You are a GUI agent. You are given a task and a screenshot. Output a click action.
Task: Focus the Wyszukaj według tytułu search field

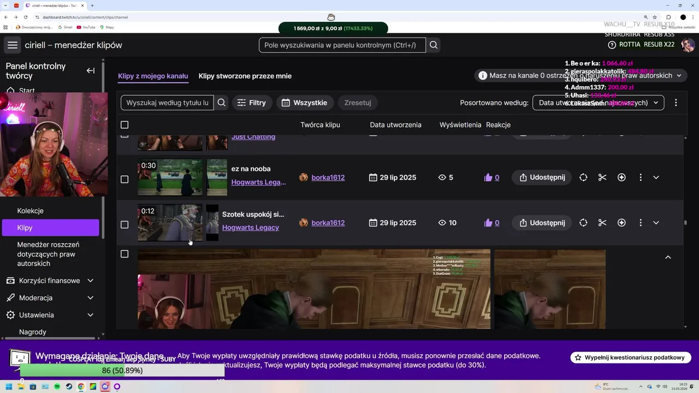(167, 103)
